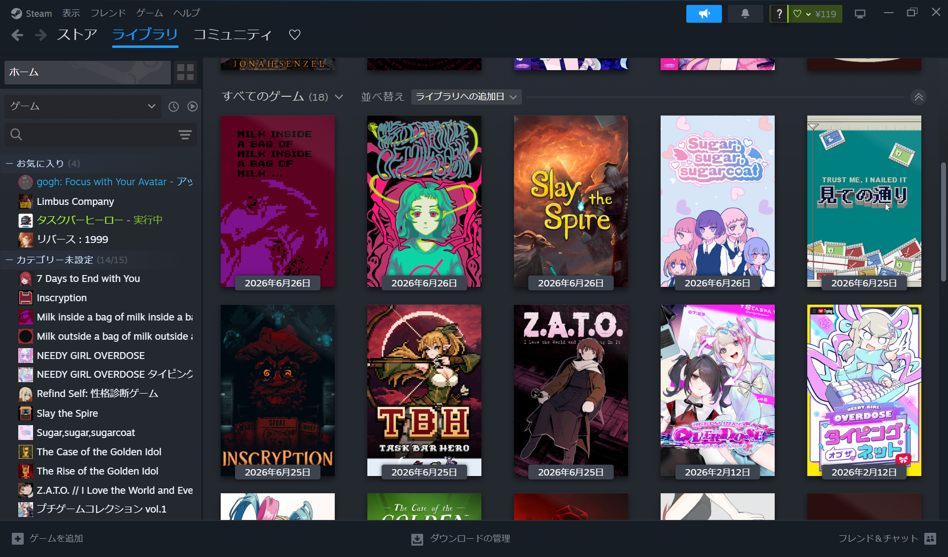The width and height of the screenshot is (948, 557).
Task: Open the Friends & Chat icon
Action: coord(930,539)
